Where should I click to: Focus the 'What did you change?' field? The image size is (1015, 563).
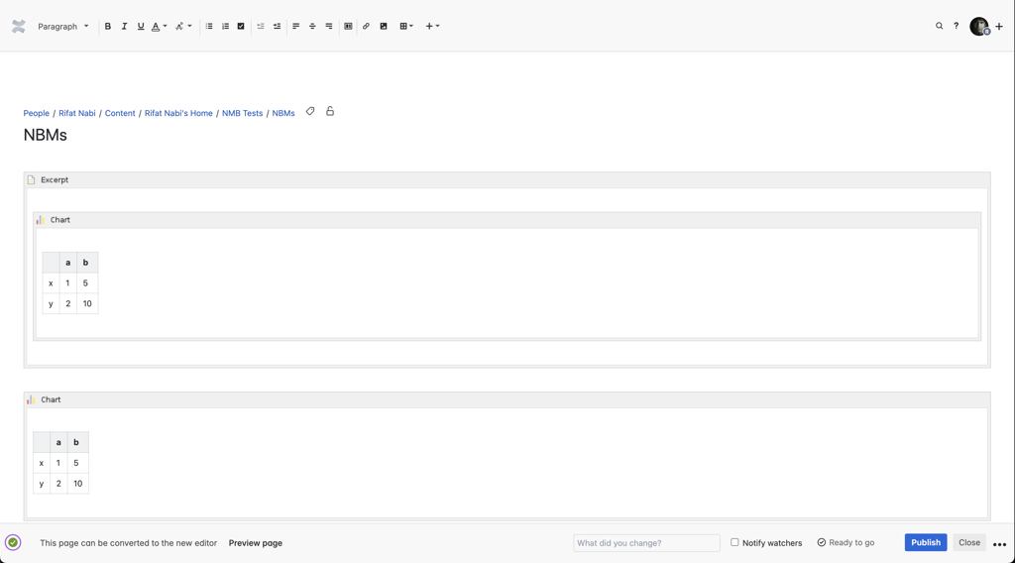(646, 543)
